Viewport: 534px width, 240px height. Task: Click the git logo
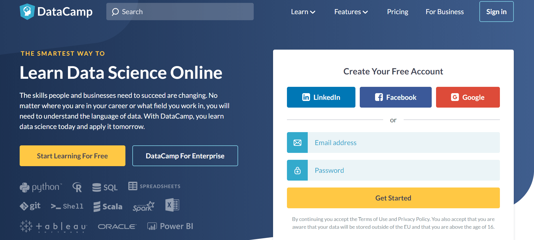pos(30,206)
